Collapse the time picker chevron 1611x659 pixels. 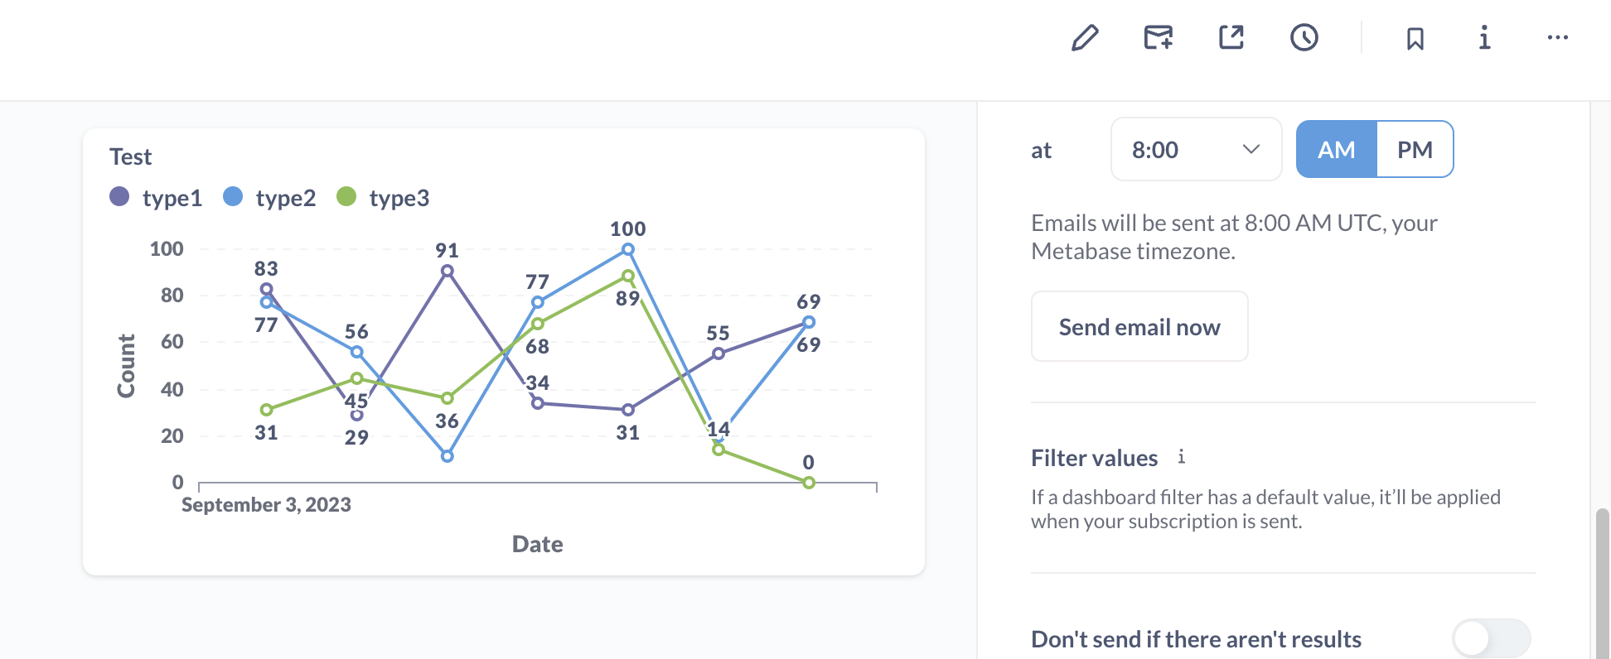pos(1251,149)
